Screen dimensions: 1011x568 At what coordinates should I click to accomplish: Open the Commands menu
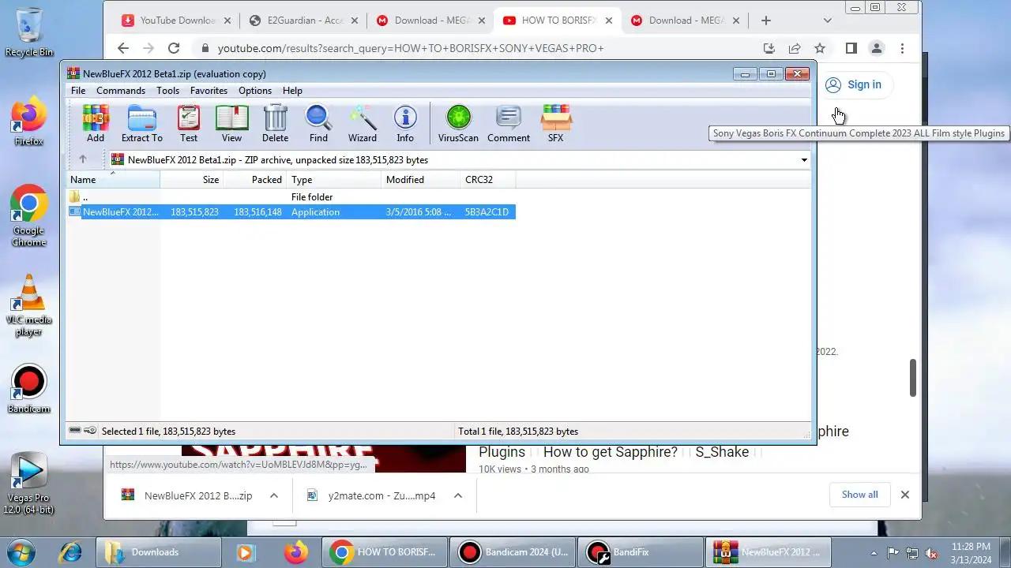point(121,91)
